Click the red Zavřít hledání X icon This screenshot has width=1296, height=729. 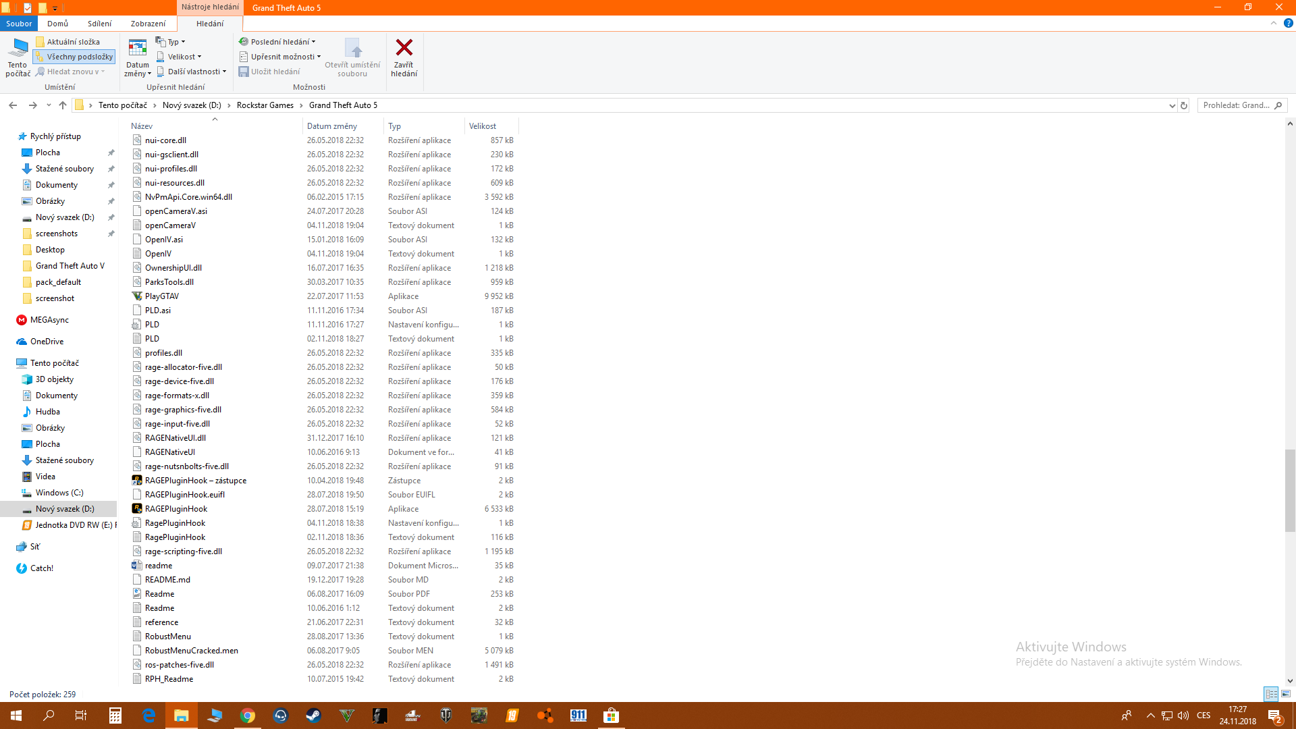(404, 48)
